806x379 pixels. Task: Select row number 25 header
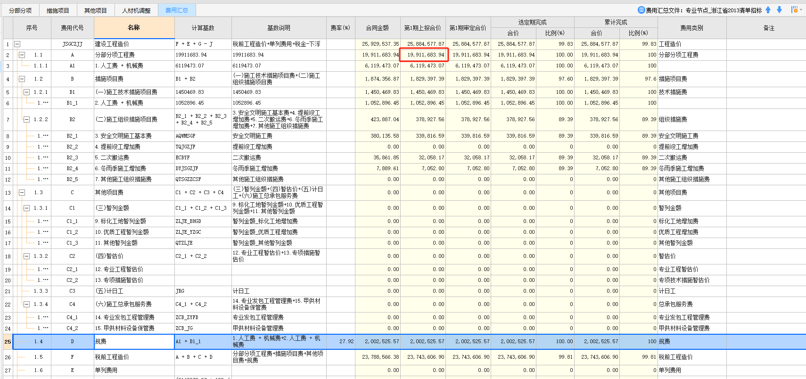coord(8,342)
